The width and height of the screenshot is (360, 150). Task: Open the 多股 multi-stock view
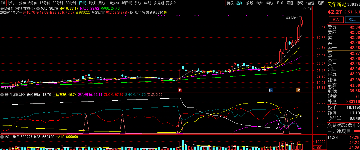[250, 3]
